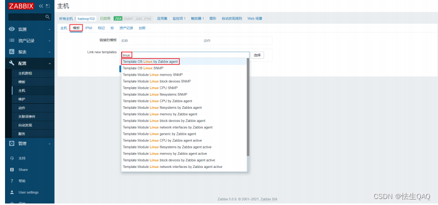The width and height of the screenshot is (438, 205).
Task: Click the ZABBIX logo
Action: (x=21, y=6)
